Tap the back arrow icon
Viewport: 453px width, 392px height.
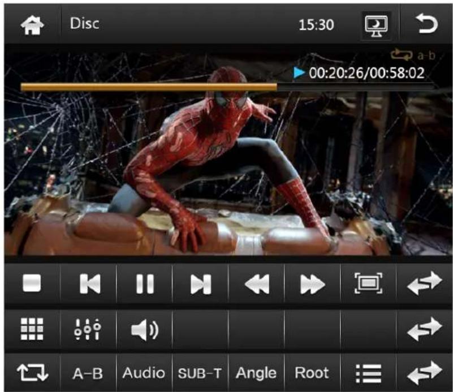[x=427, y=24]
